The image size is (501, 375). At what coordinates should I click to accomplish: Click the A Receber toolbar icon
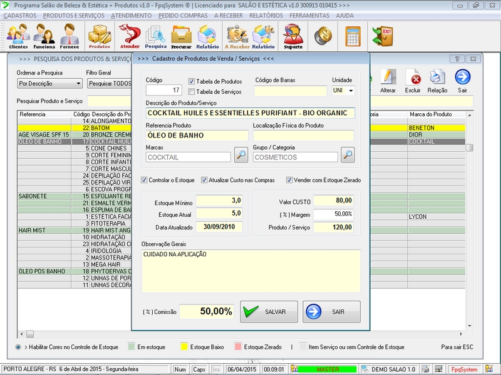237,36
